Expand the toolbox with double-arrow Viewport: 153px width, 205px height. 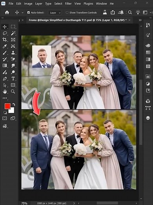coord(2,18)
